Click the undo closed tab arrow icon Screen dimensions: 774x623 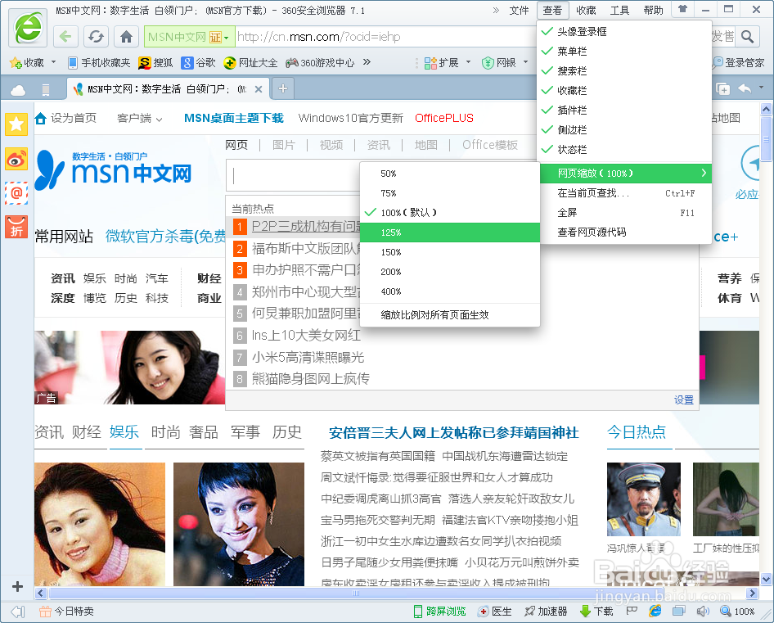(x=745, y=88)
